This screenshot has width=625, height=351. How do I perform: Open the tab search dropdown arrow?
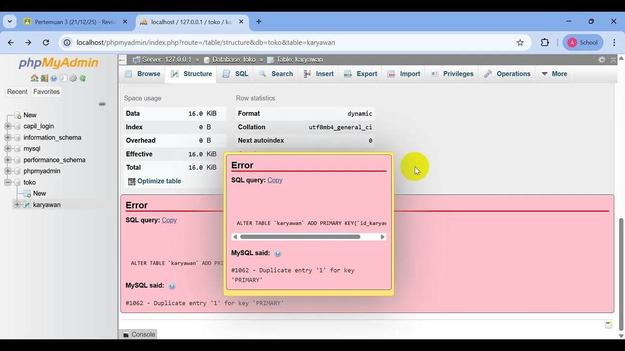click(10, 21)
